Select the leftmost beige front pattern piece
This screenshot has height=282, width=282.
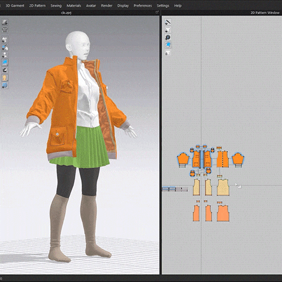click(196, 187)
